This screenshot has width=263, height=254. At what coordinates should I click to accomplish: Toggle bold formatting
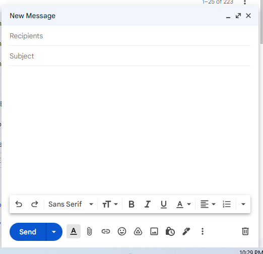tap(131, 204)
